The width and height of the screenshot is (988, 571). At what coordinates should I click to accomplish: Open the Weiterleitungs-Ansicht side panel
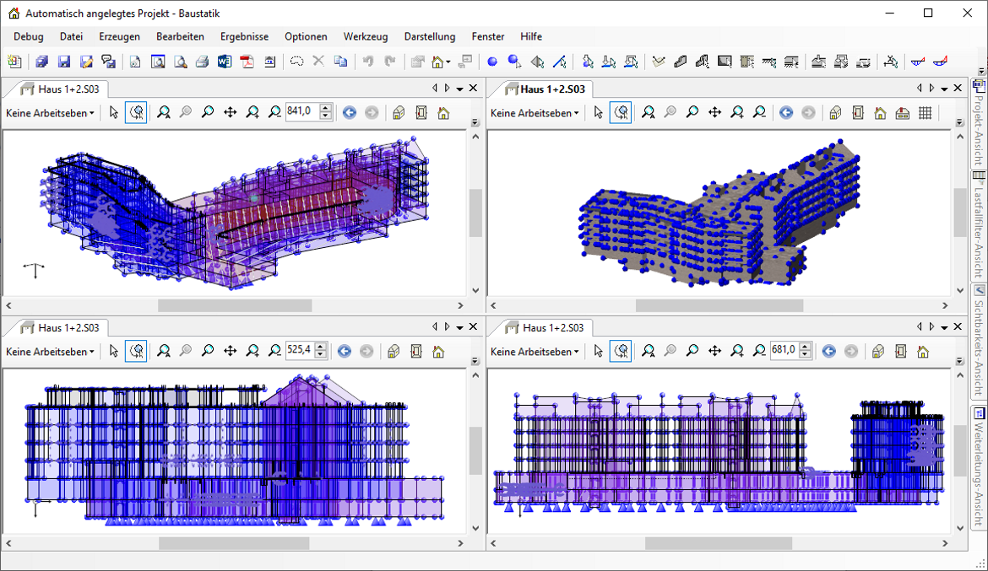click(979, 465)
